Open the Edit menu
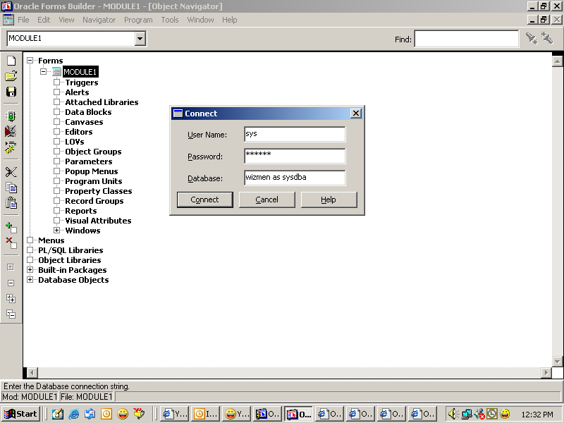This screenshot has width=564, height=423. 44,20
